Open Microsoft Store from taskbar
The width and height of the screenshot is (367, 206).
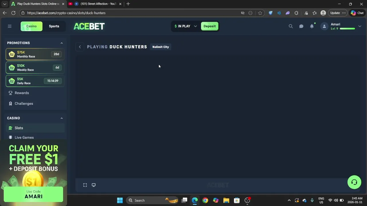tap(237, 200)
